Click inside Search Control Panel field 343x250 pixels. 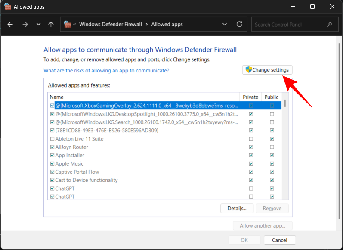tap(288, 25)
